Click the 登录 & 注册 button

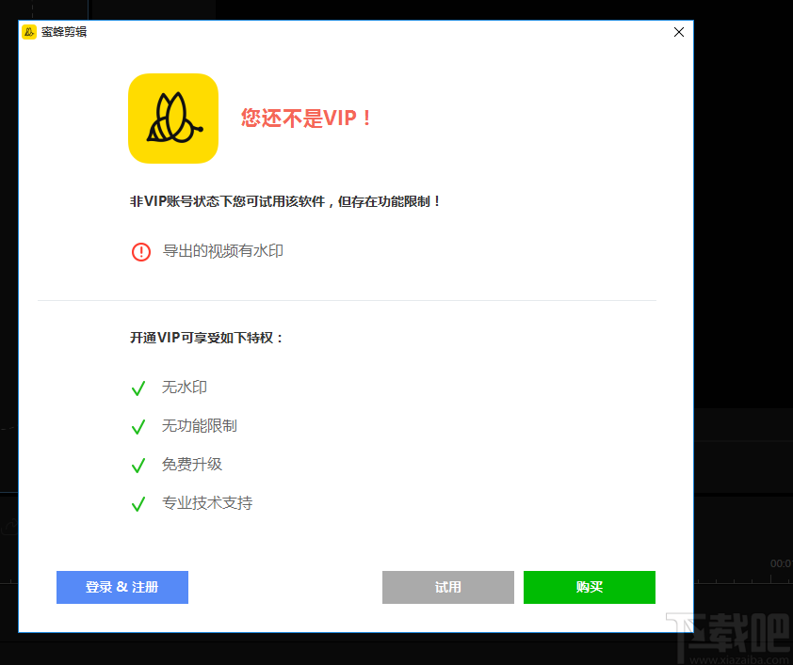[x=121, y=587]
